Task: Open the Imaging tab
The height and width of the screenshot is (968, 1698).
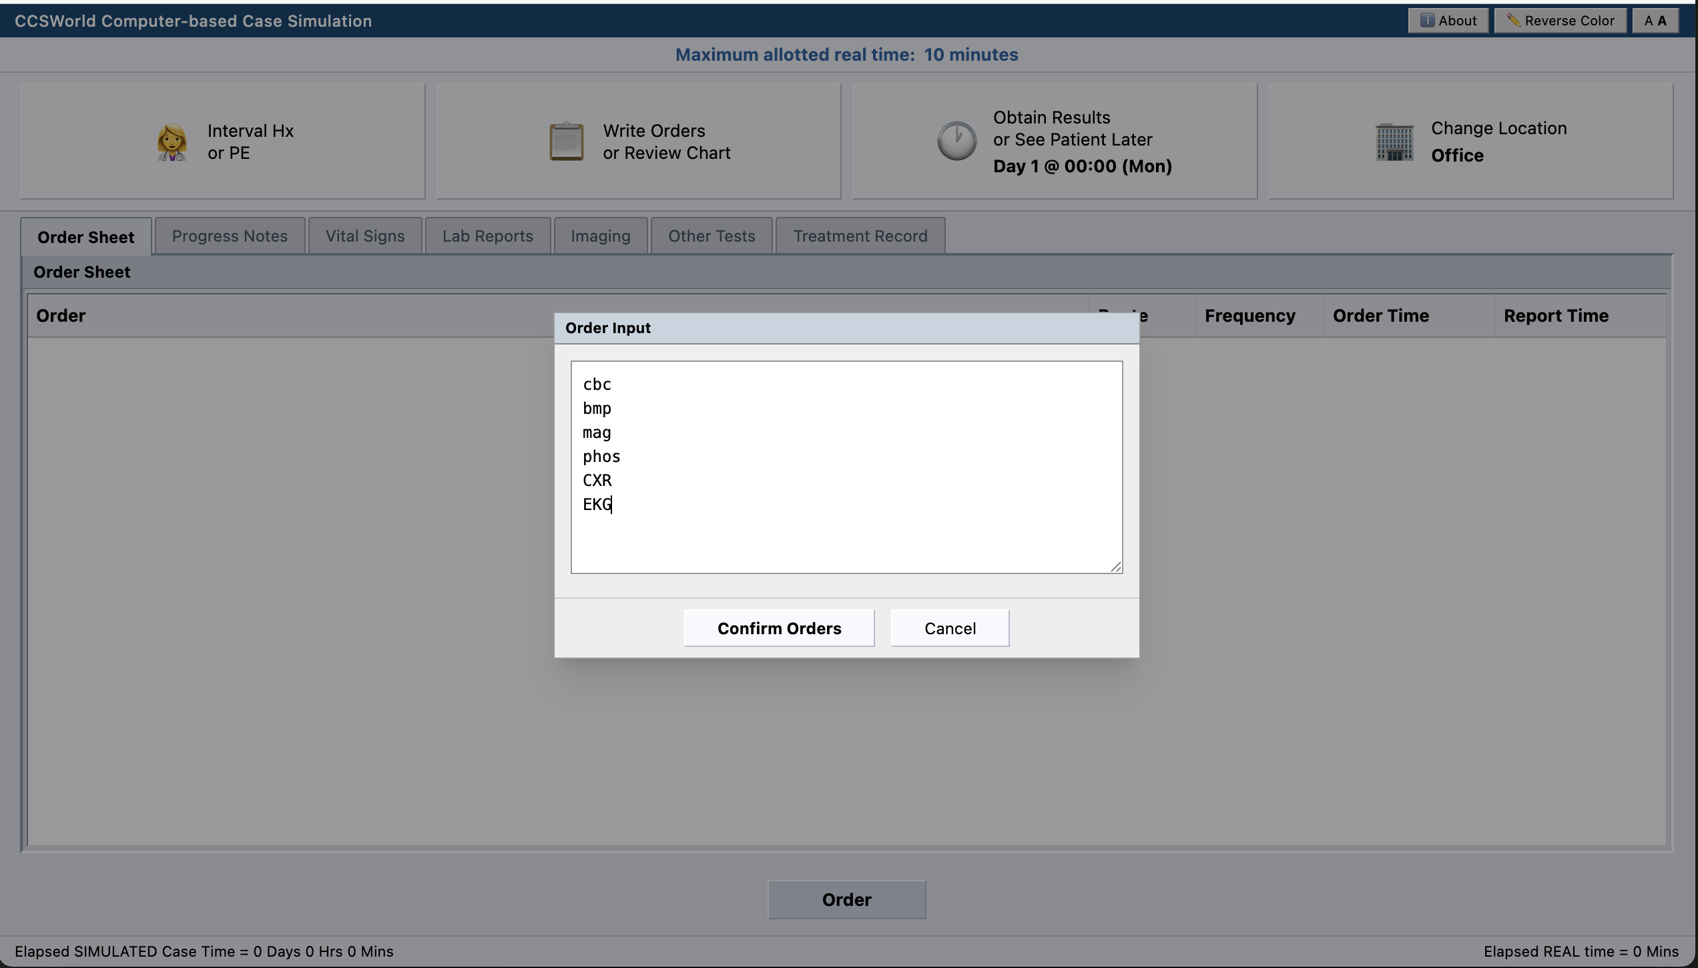Action: [x=601, y=236]
